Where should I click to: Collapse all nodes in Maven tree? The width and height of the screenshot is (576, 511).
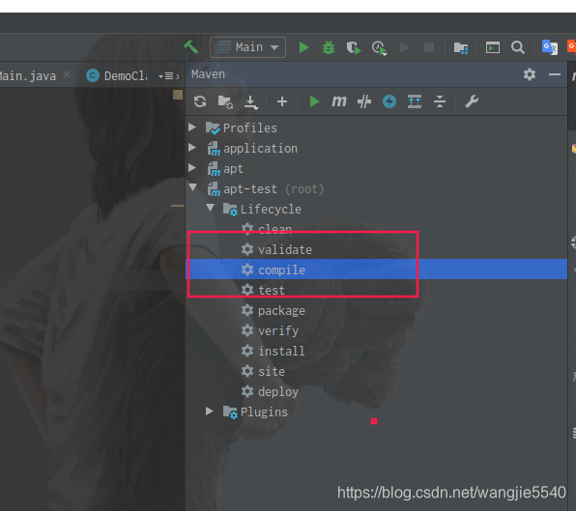coord(440,101)
